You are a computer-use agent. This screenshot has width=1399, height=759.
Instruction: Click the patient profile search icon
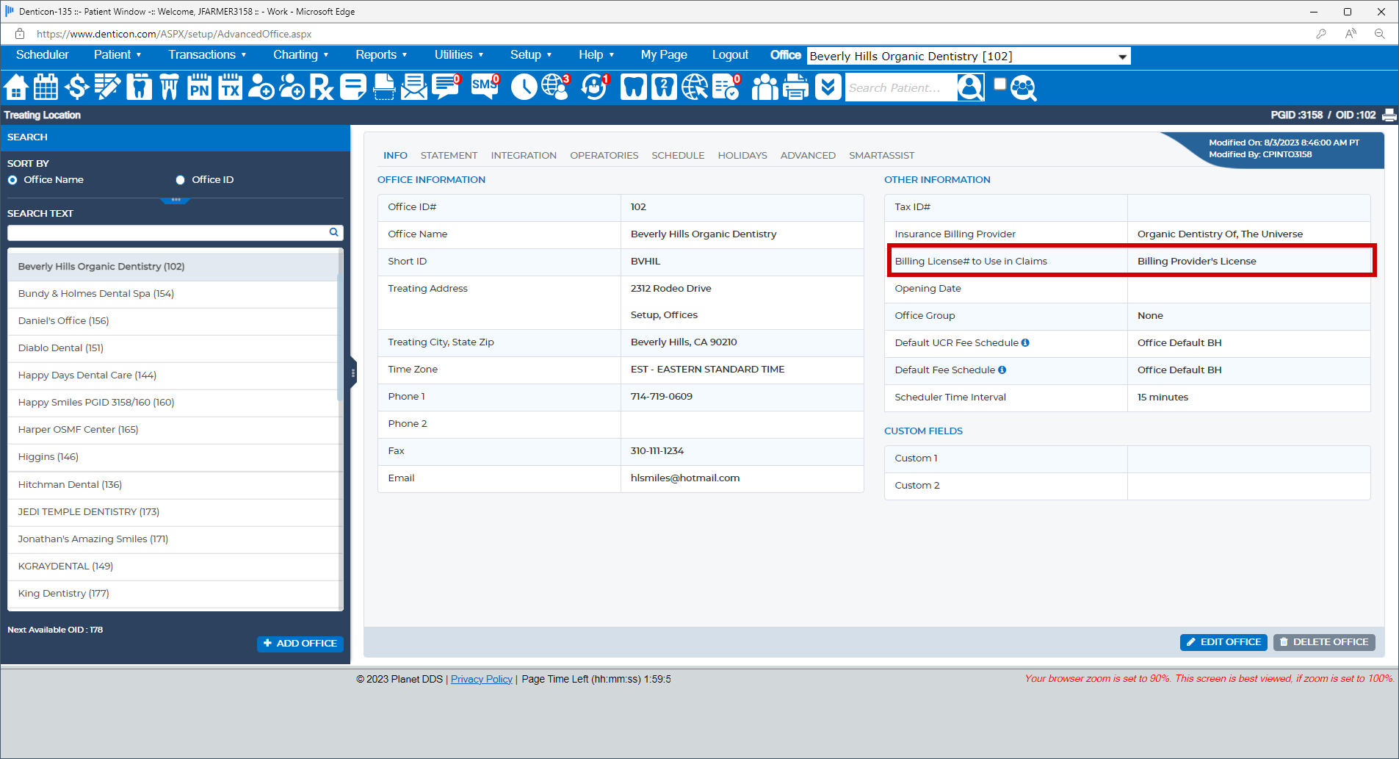pyautogui.click(x=970, y=87)
